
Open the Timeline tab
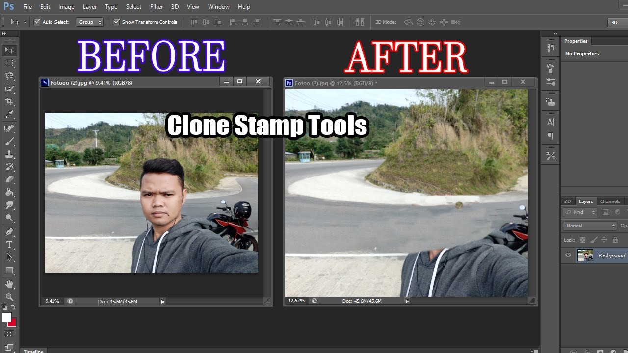(x=33, y=351)
